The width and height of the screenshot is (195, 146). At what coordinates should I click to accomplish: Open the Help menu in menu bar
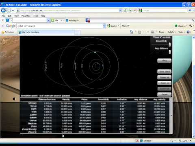(43, 16)
